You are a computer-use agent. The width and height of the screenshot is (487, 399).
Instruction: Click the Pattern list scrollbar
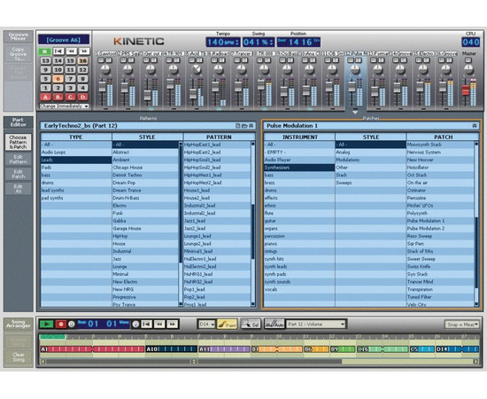tap(253, 224)
